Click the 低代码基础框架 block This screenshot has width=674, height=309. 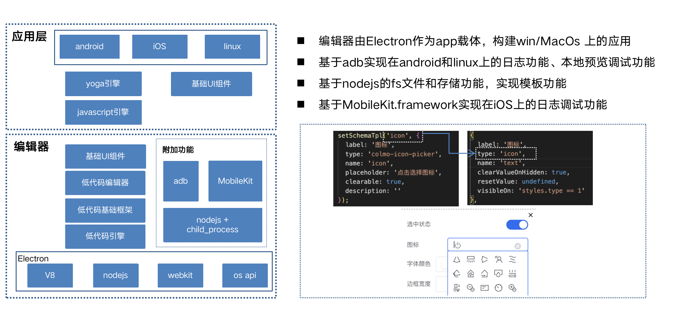coord(105,210)
